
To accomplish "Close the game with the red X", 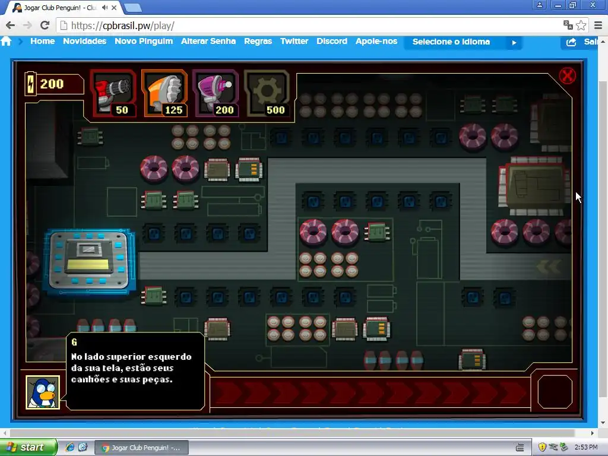I will [567, 75].
